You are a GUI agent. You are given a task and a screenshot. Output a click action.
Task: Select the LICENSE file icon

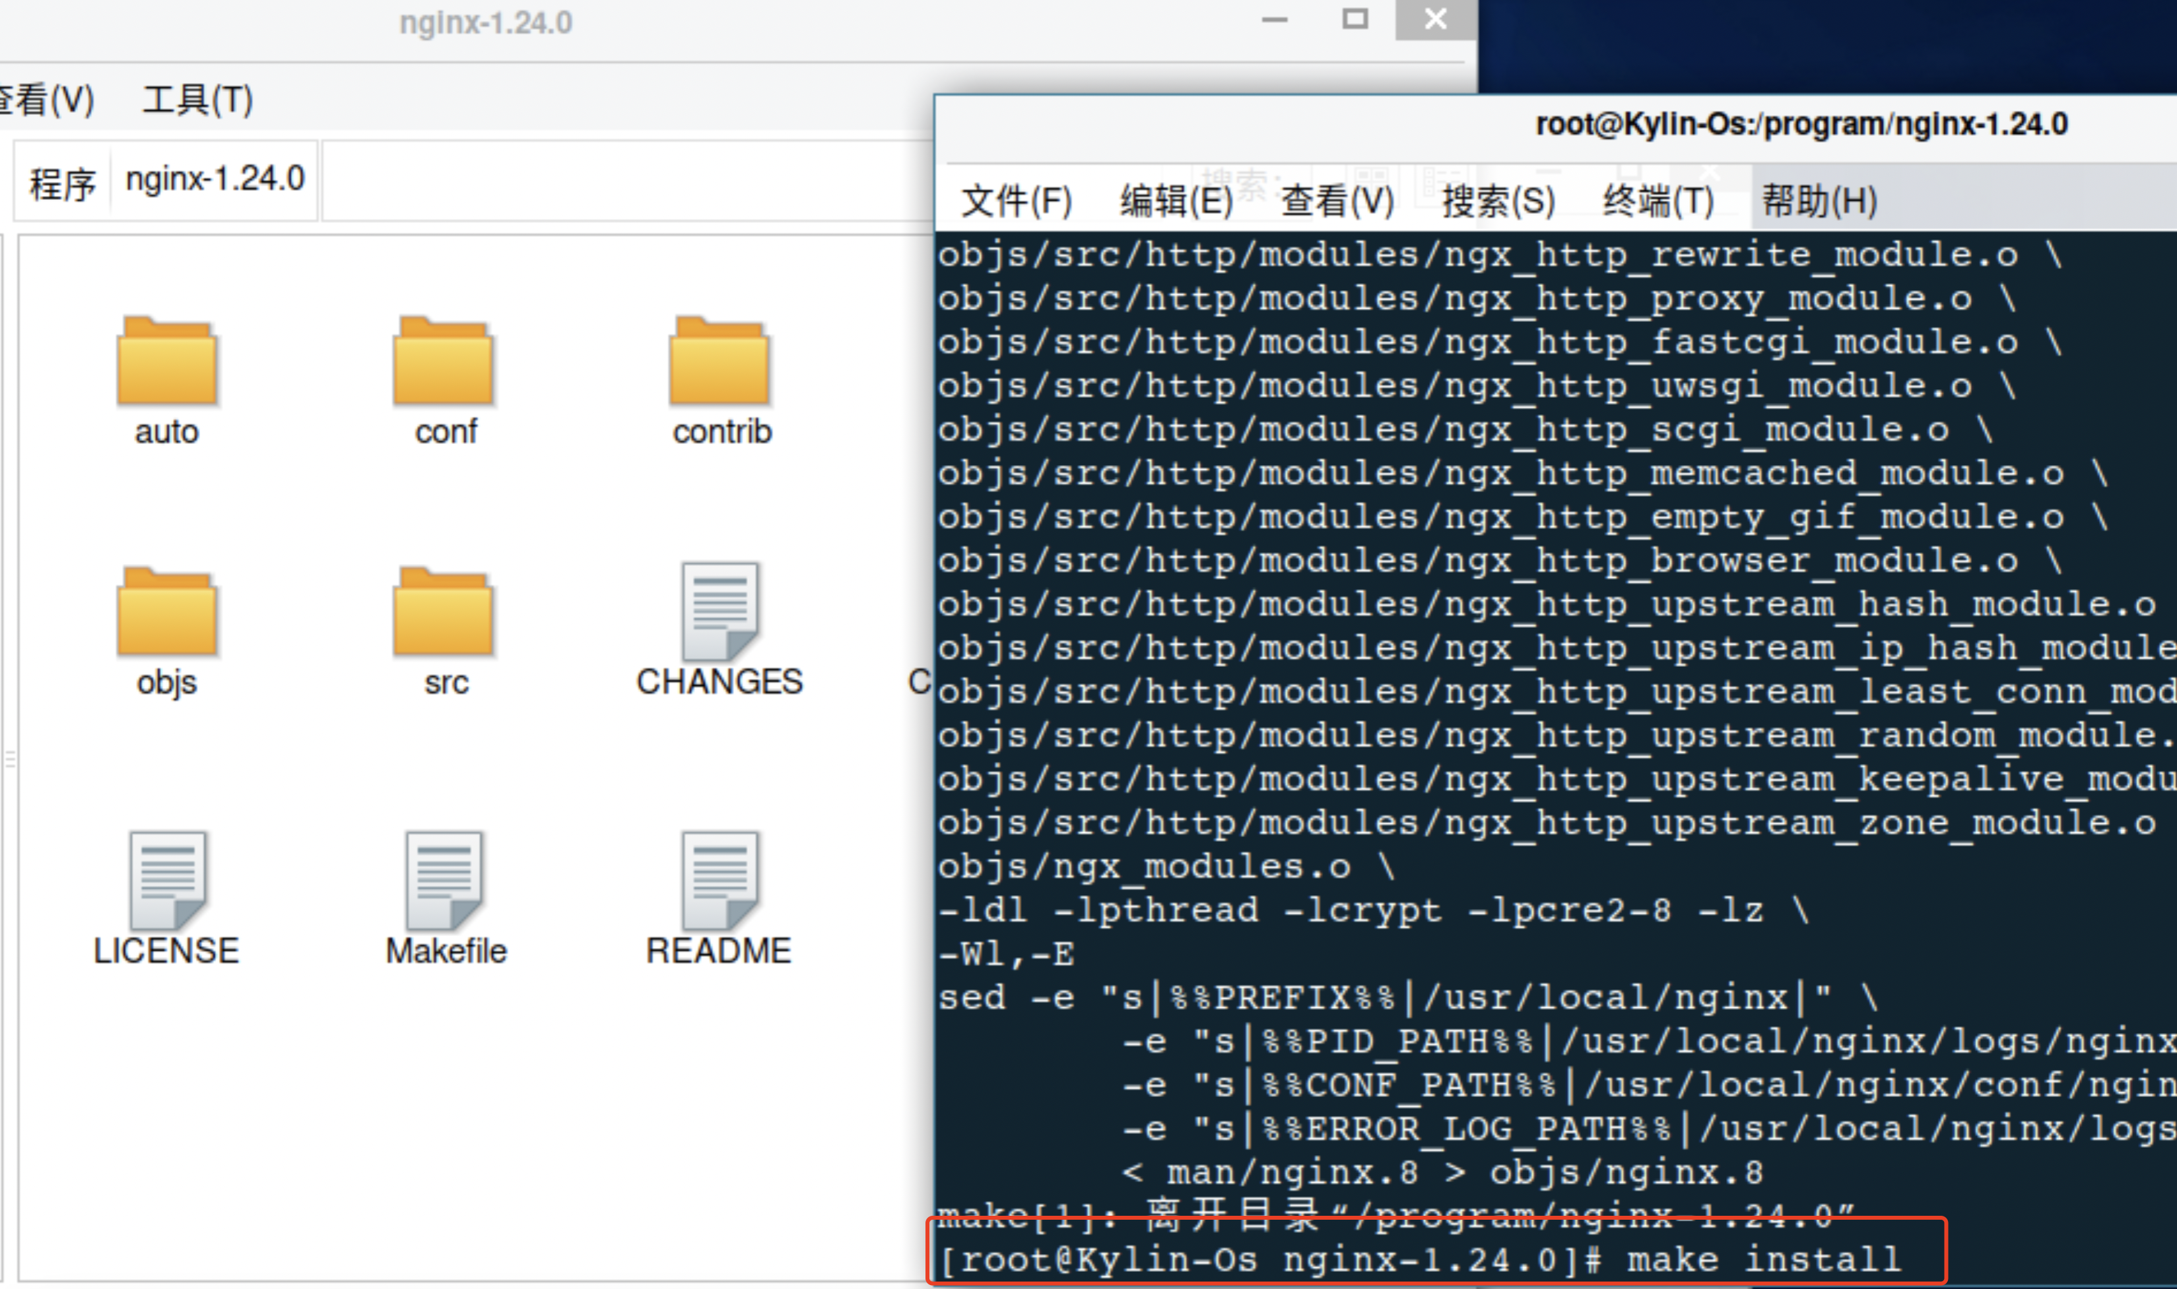(167, 881)
